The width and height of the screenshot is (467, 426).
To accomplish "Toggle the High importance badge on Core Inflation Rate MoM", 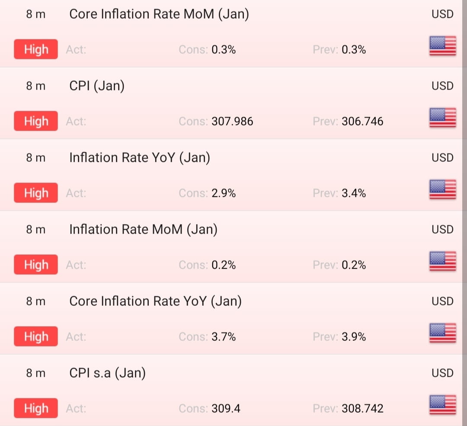I will click(36, 49).
